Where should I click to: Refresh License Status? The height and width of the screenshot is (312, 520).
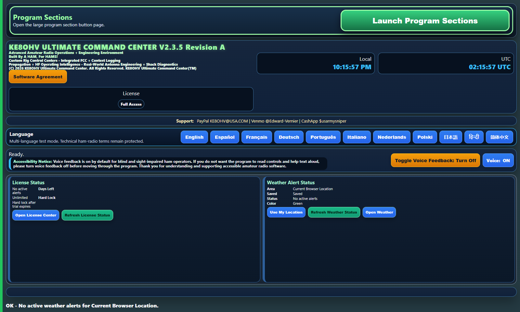[87, 215]
